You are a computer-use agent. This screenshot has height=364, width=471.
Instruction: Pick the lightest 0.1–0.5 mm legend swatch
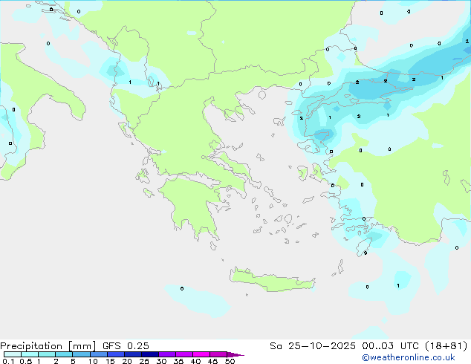pos(13,354)
